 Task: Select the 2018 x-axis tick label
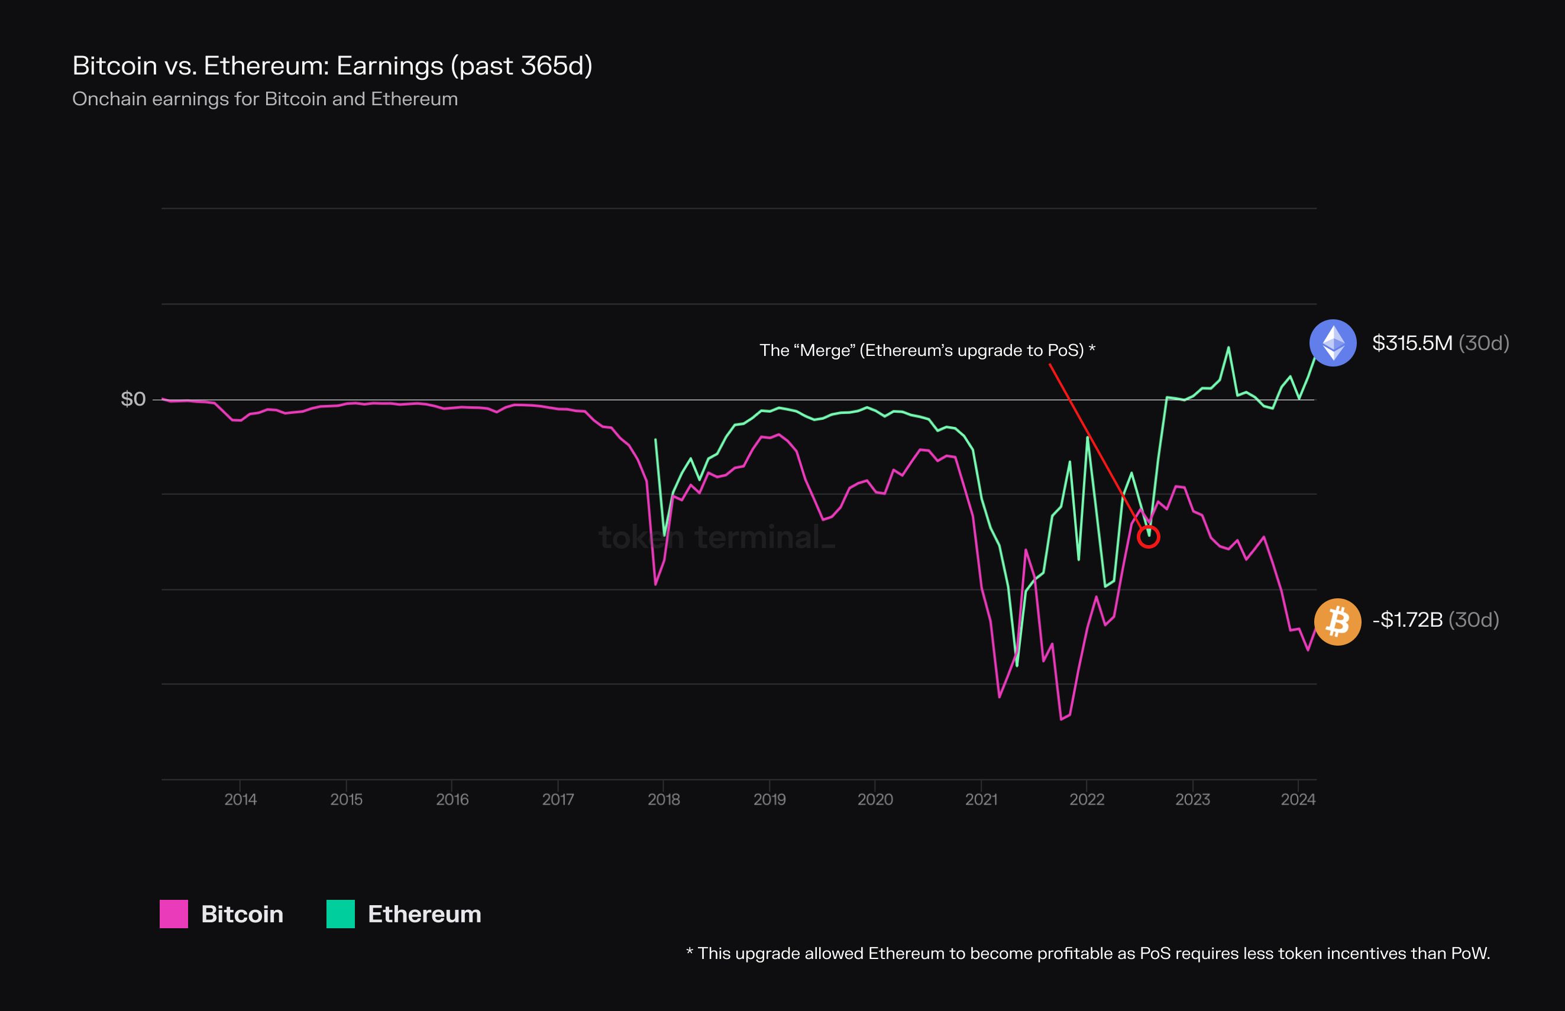pos(663,799)
